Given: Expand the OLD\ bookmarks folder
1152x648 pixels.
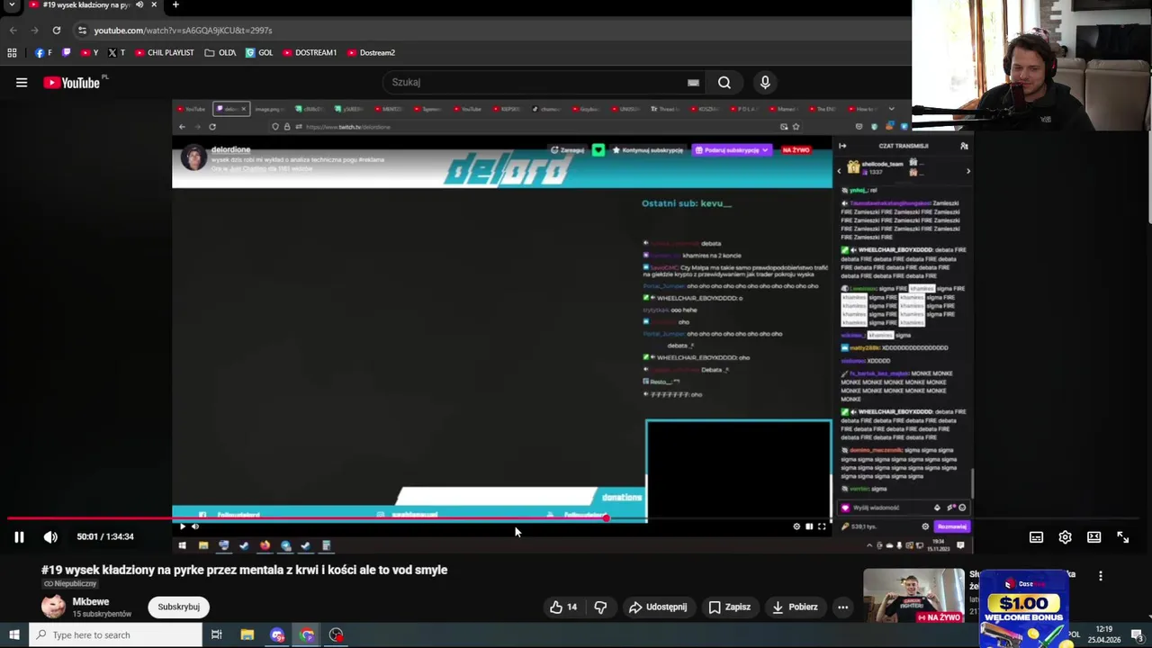Looking at the screenshot, I should tap(220, 52).
